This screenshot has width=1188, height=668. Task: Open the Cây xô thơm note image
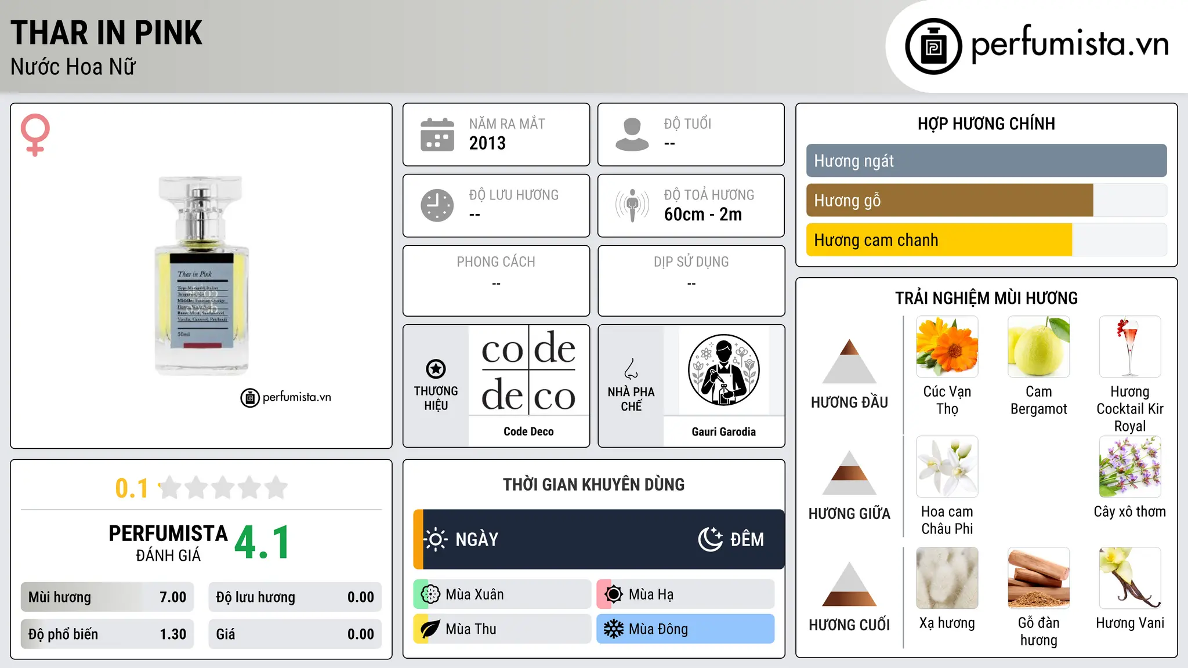(x=1130, y=467)
